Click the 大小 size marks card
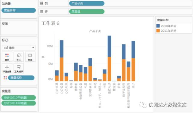Image resolution: width=194 pixels, height=114 pixels. pyautogui.click(x=19, y=57)
